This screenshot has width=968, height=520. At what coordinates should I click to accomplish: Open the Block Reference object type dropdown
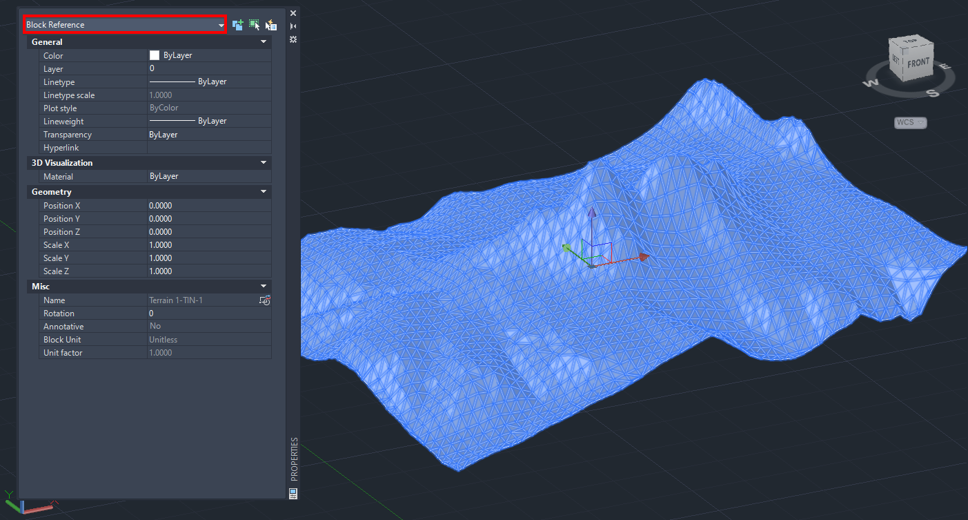(x=125, y=25)
